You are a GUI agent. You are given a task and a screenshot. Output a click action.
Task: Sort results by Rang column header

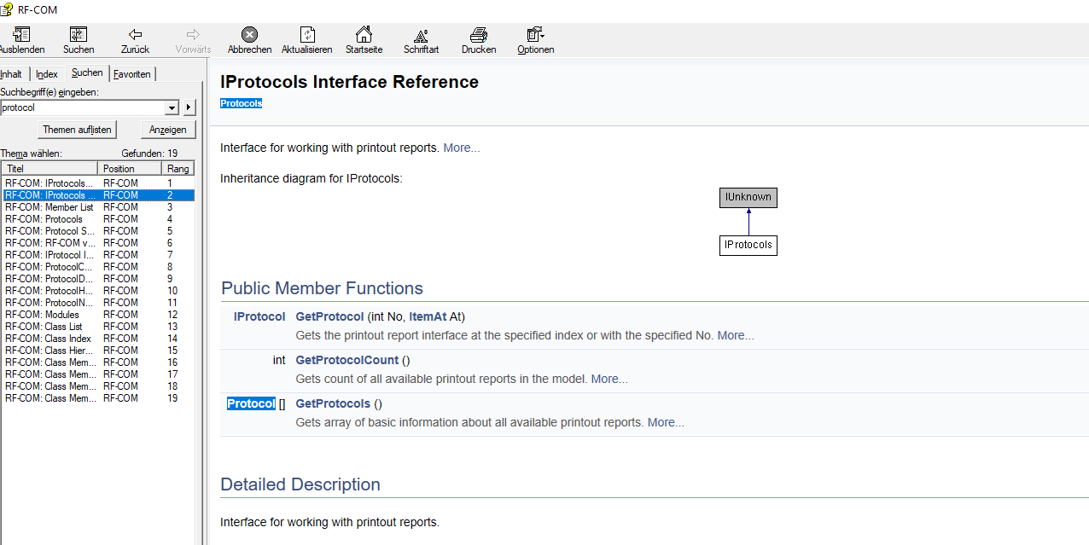point(178,169)
